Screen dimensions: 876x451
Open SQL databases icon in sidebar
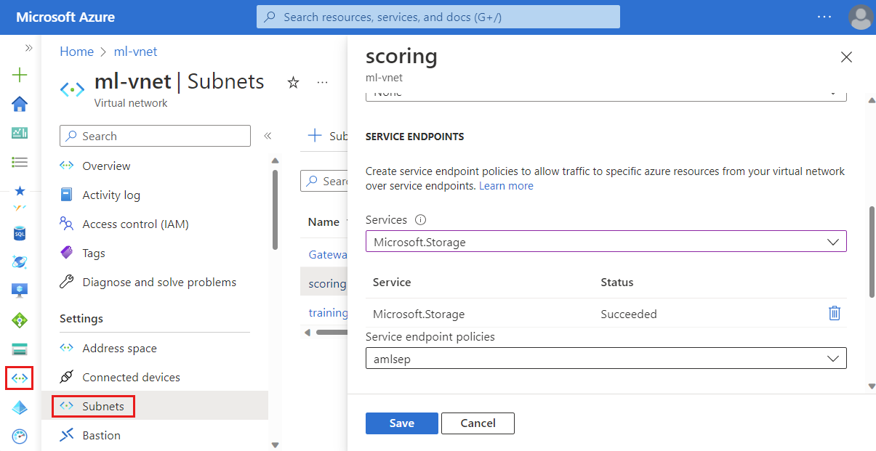(20, 233)
